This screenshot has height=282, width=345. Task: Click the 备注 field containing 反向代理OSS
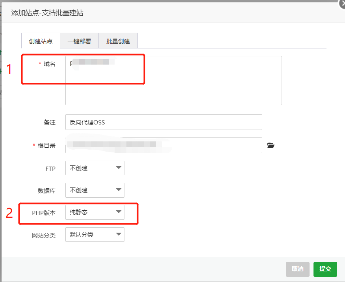click(163, 122)
